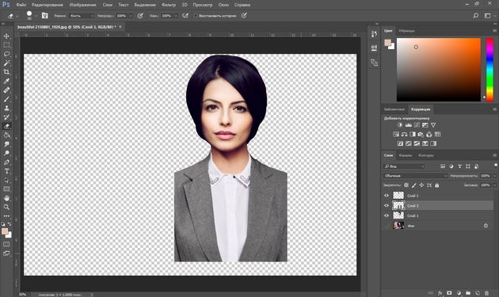The width and height of the screenshot is (499, 297).
Task: Select the Crop tool
Action: point(6,72)
